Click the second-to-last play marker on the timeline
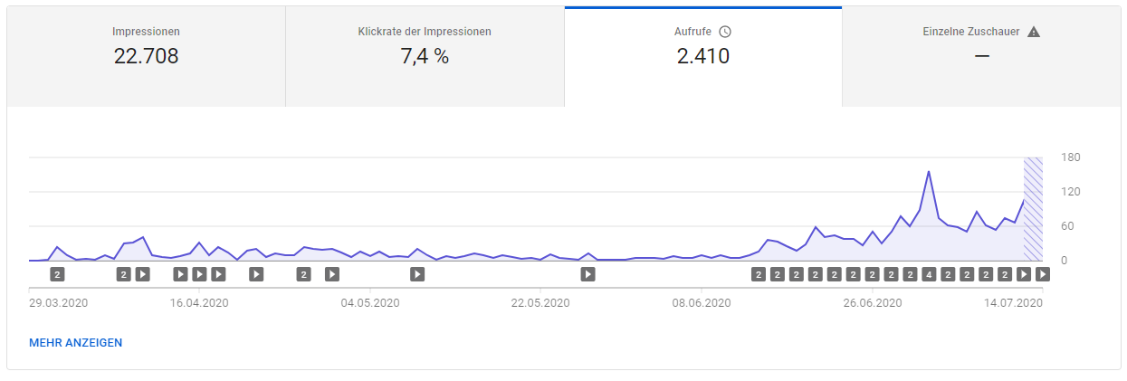This screenshot has height=381, width=1127. [1024, 273]
